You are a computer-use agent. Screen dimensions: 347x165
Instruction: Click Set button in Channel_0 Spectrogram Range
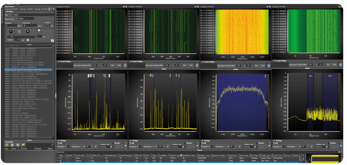[x=112, y=65]
